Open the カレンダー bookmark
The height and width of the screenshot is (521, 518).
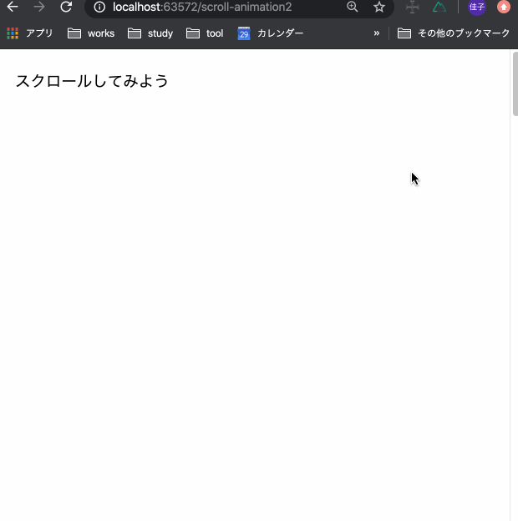[271, 33]
